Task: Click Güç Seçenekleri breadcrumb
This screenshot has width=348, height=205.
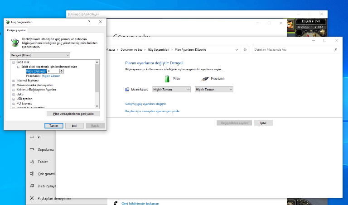Action: (x=159, y=50)
